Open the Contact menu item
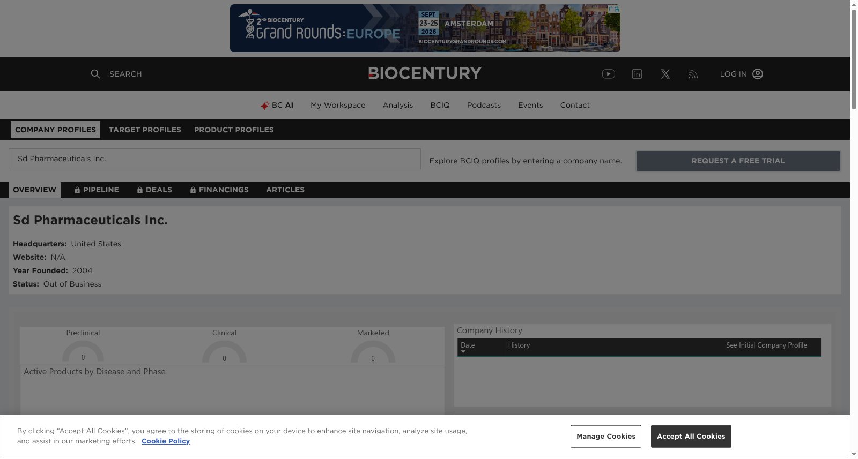858x459 pixels. [x=575, y=106]
